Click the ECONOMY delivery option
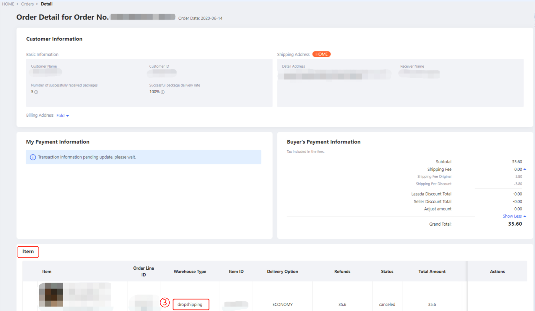 point(282,304)
